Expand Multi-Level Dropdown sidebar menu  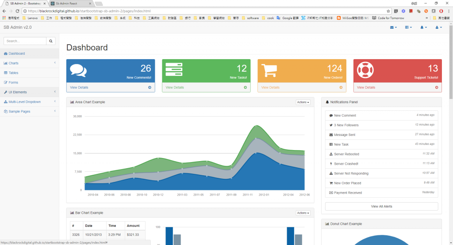click(x=30, y=102)
